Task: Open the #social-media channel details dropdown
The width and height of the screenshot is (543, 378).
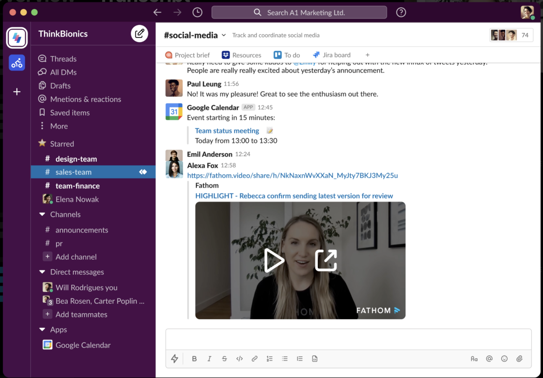Action: (x=224, y=35)
